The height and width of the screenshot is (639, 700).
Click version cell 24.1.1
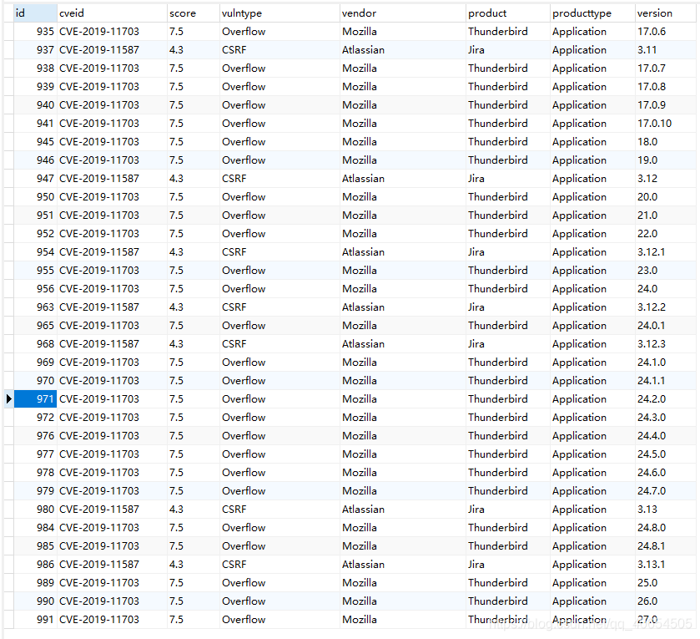click(x=665, y=380)
